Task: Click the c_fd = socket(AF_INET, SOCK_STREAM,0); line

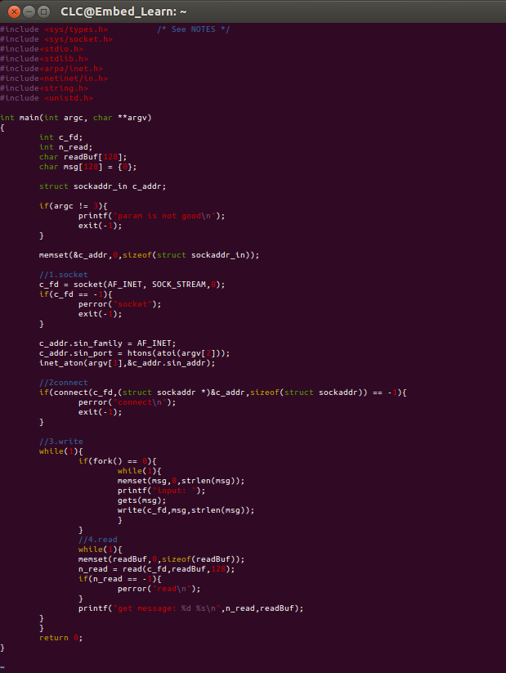Action: click(132, 285)
